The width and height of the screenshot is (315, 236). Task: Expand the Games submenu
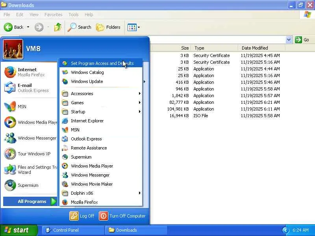click(101, 103)
